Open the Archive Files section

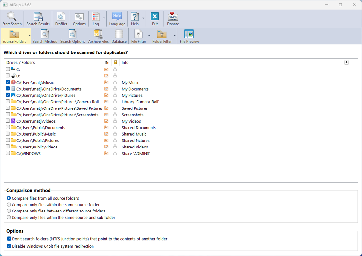[98, 36]
